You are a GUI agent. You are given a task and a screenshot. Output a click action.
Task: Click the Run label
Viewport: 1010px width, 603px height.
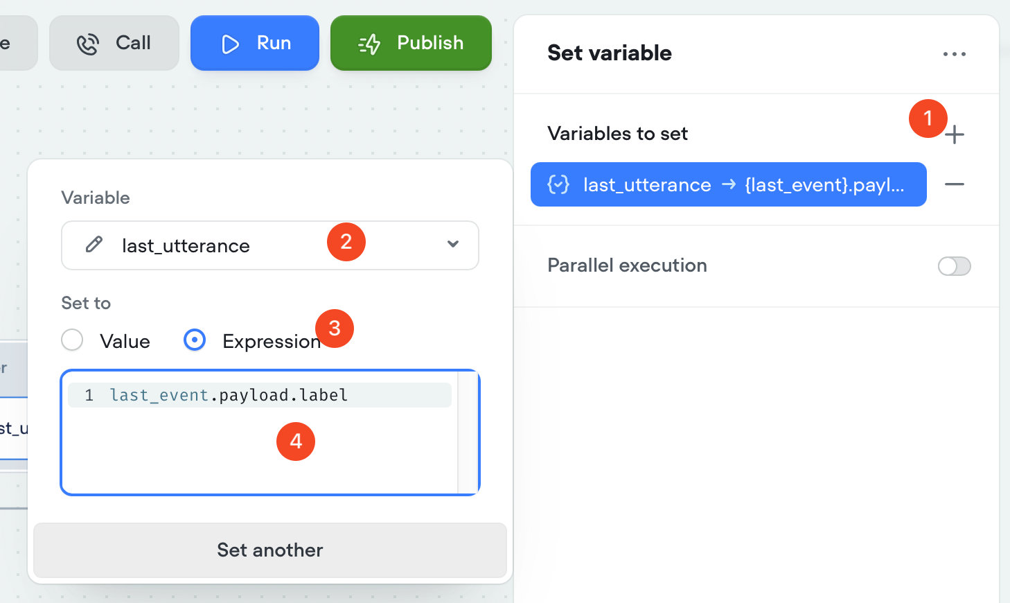pyautogui.click(x=274, y=43)
